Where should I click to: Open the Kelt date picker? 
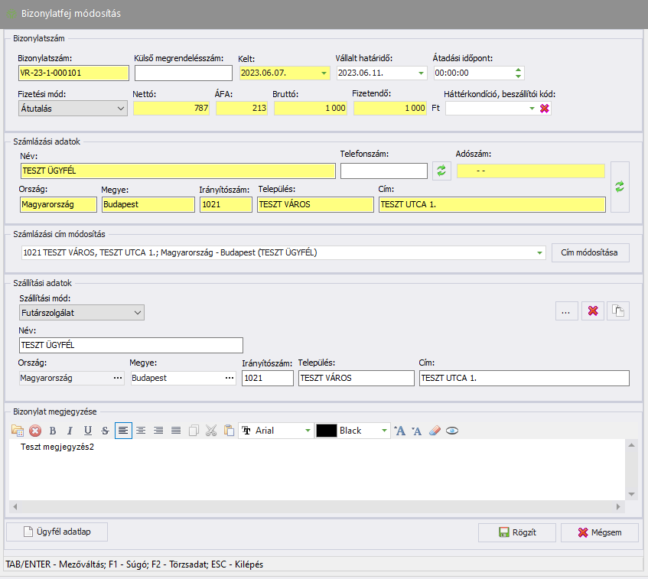324,73
